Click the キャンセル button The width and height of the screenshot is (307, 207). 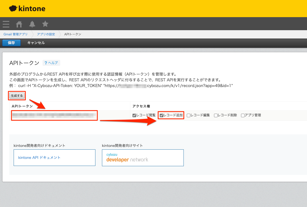[x=36, y=43]
